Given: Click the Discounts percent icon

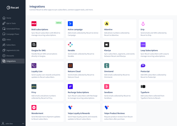Looking at the screenshot, I should [4, 56].
